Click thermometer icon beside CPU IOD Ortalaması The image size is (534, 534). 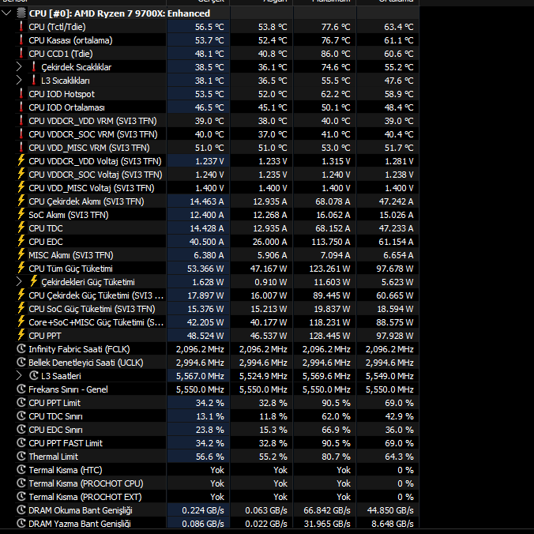point(21,107)
